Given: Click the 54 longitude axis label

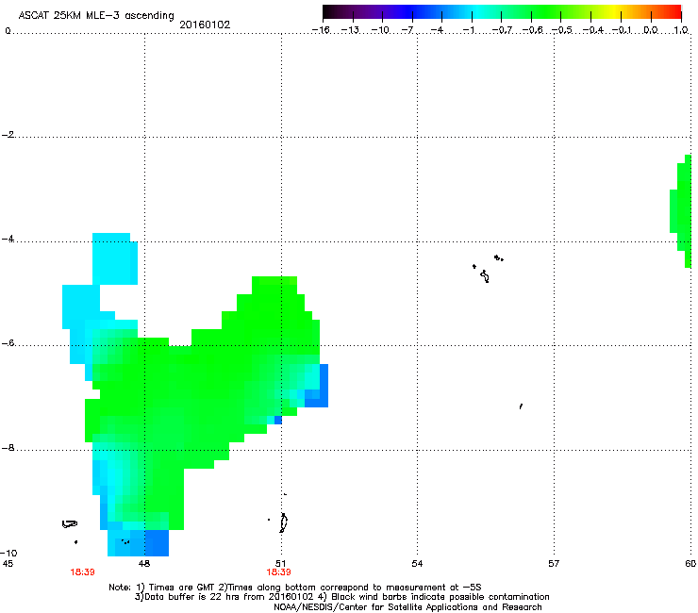Looking at the screenshot, I should 417,564.
